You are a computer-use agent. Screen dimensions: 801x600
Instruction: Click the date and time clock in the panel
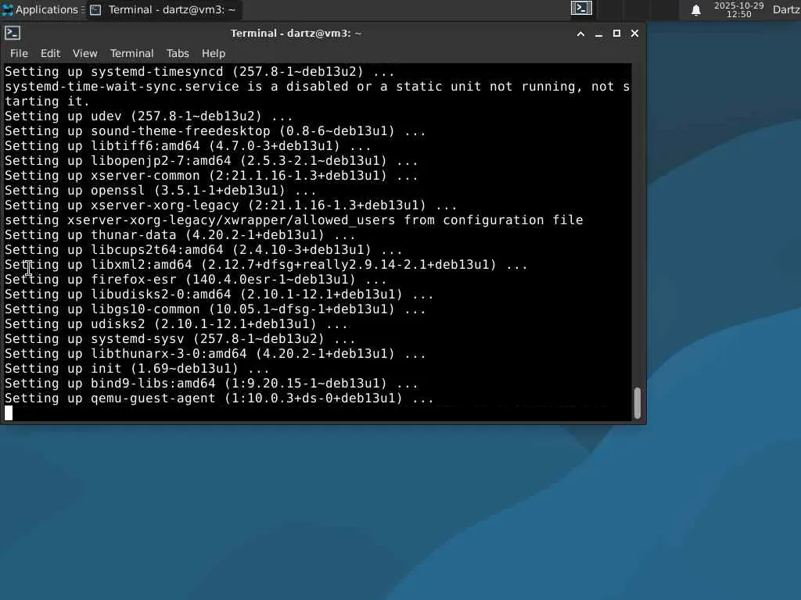(738, 9)
